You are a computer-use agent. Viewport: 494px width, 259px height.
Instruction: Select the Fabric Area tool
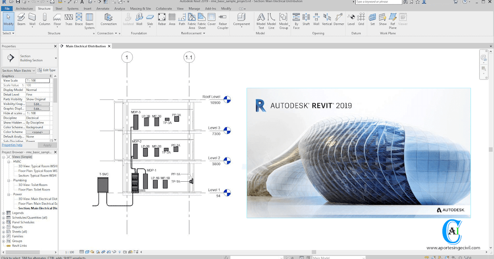(x=192, y=21)
